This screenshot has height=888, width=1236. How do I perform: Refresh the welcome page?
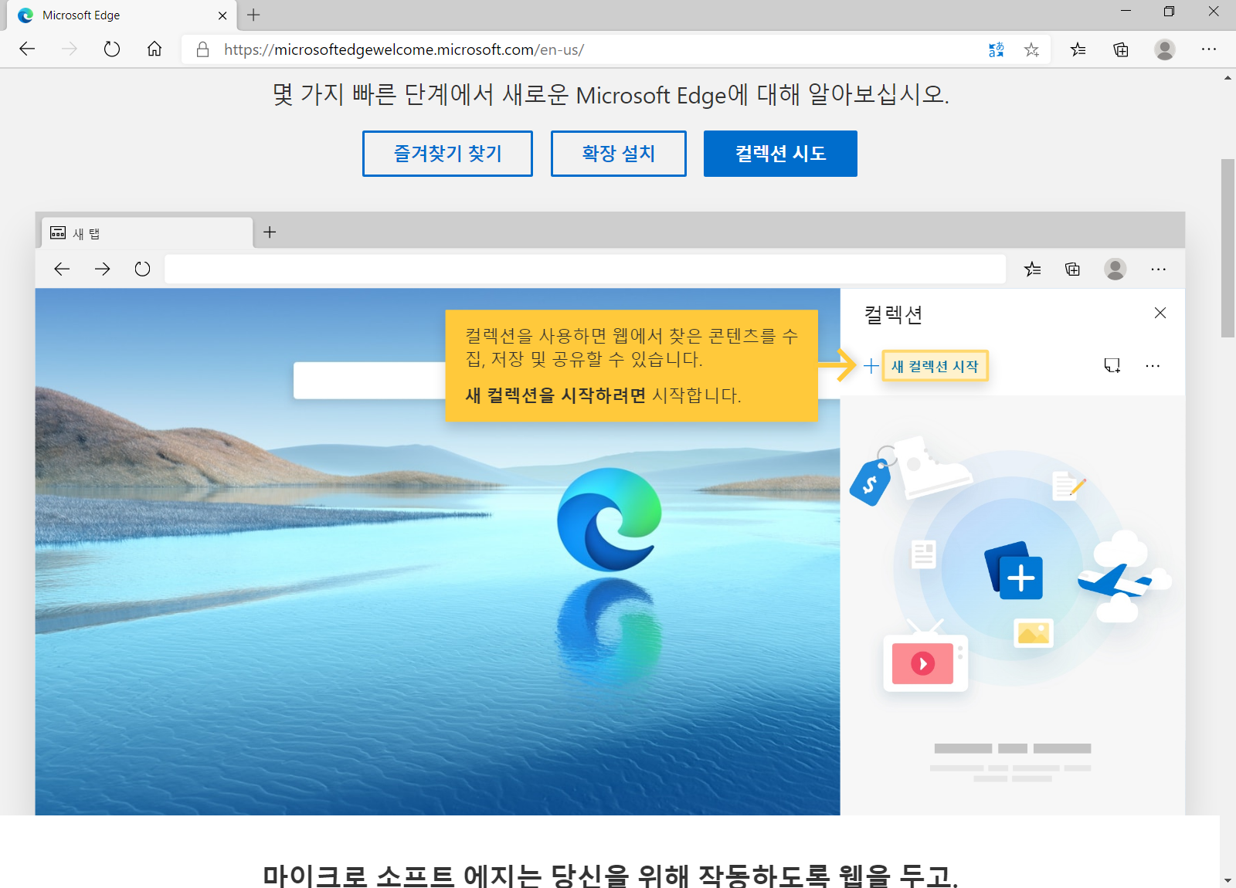(112, 49)
